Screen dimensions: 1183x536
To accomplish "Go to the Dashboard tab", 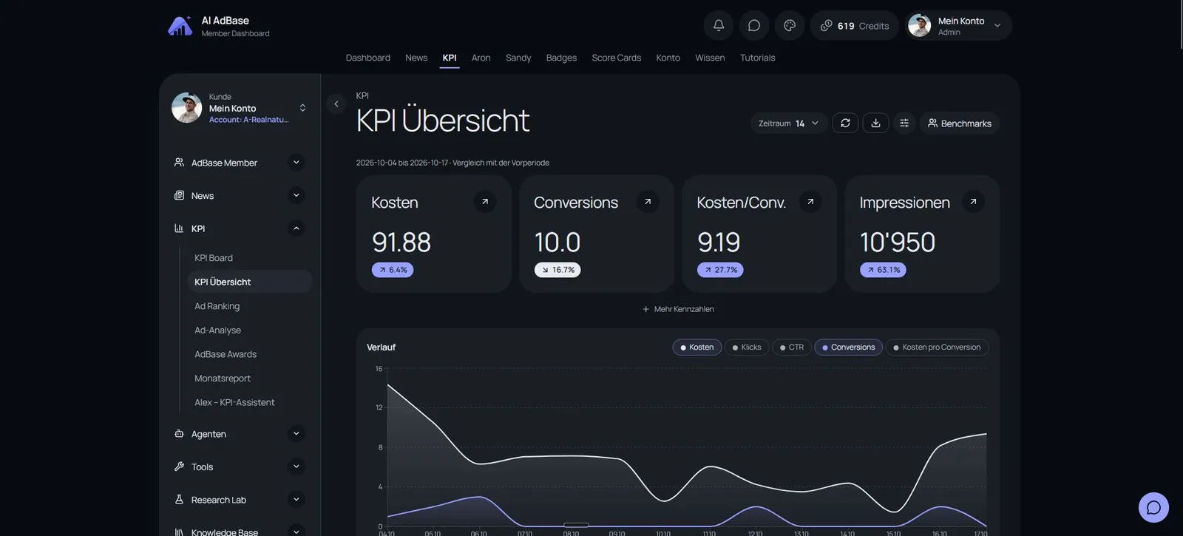I will tap(367, 58).
